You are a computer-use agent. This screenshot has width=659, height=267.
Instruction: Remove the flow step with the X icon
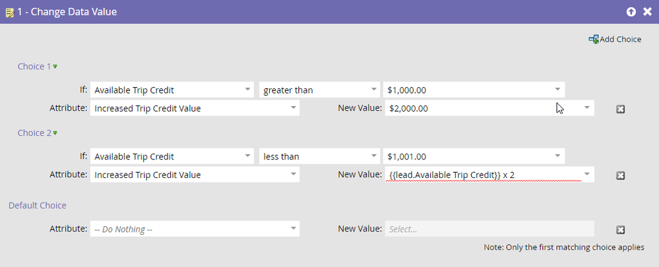point(647,12)
